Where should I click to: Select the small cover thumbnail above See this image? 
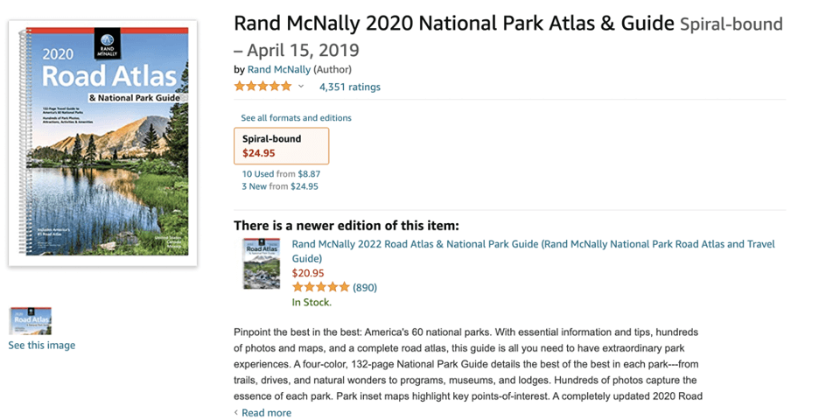click(30, 321)
